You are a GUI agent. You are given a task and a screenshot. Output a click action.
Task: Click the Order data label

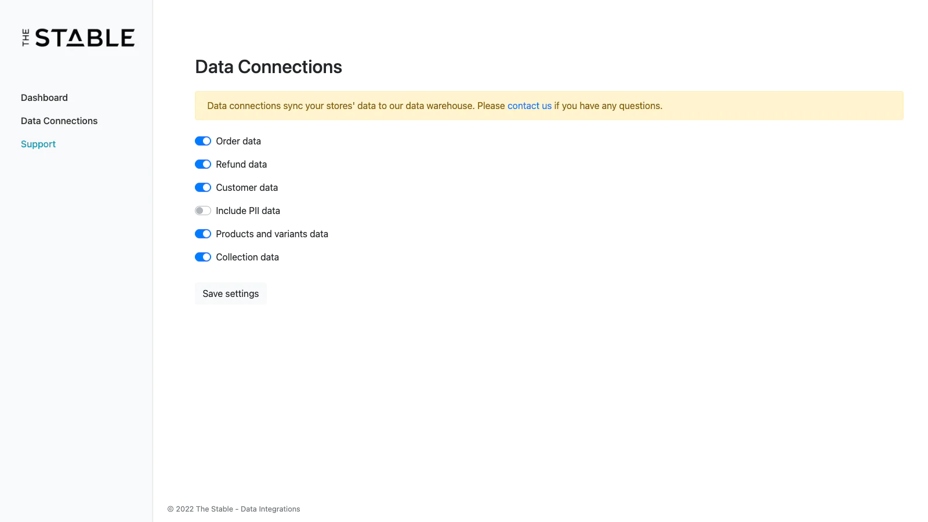[238, 141]
